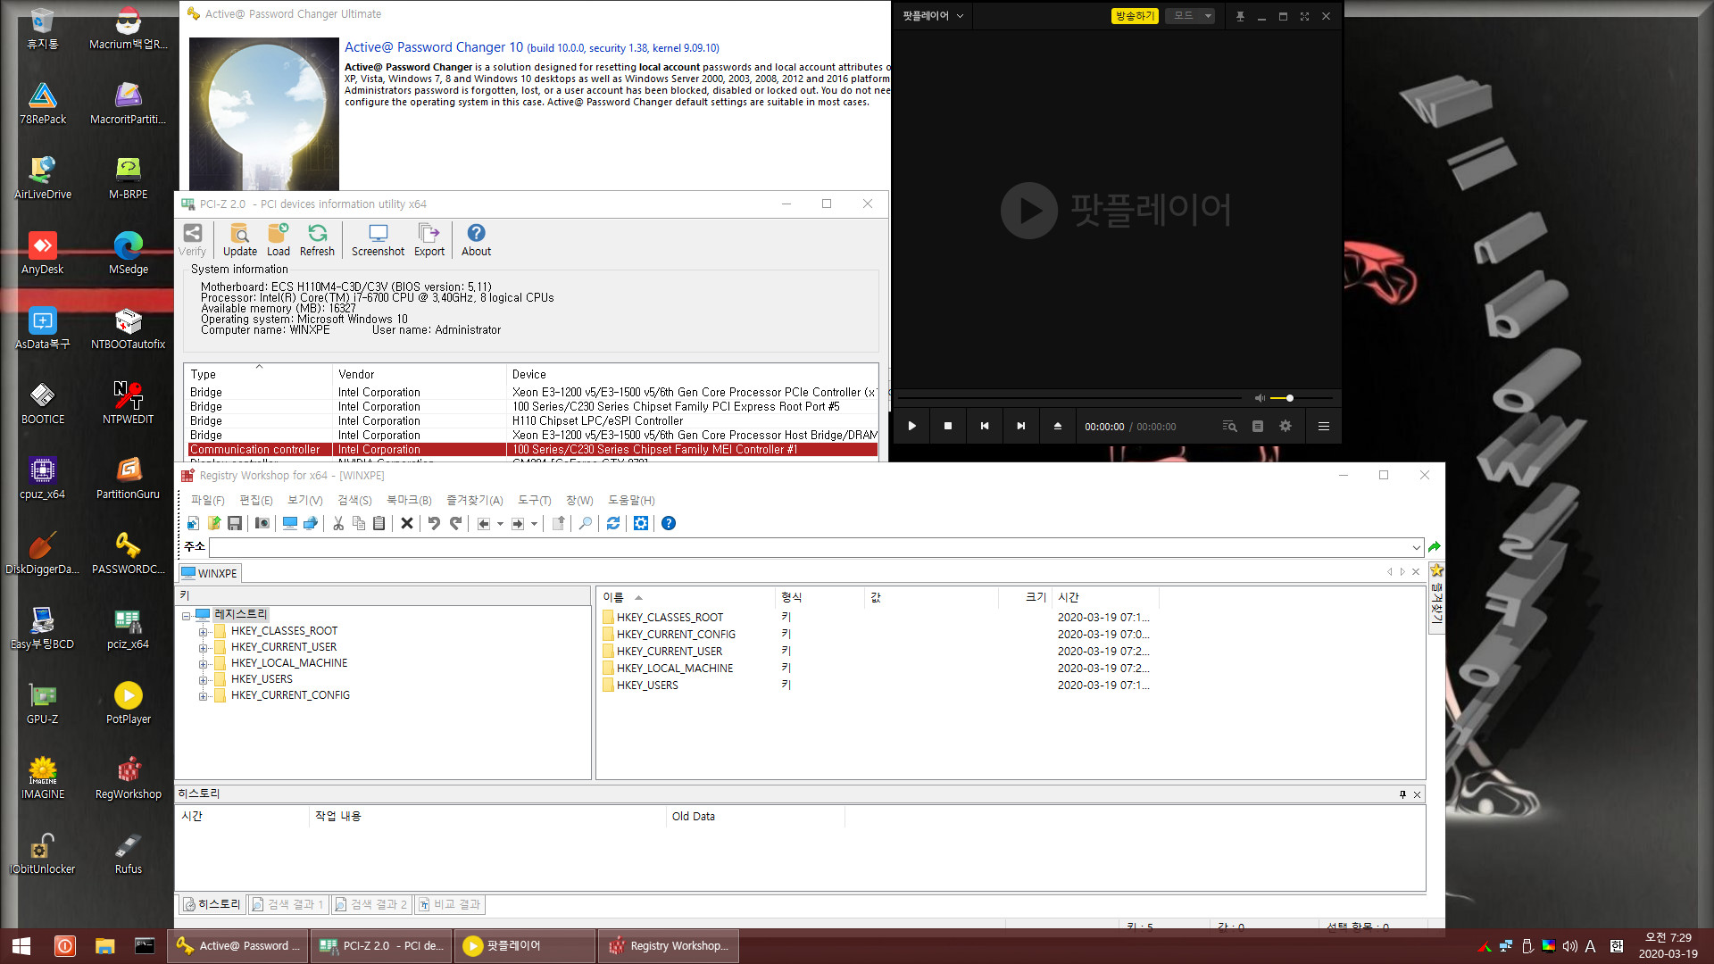The image size is (1714, 964).
Task: Click the Copy icon in Registry Workshop toolbar
Action: click(x=359, y=523)
